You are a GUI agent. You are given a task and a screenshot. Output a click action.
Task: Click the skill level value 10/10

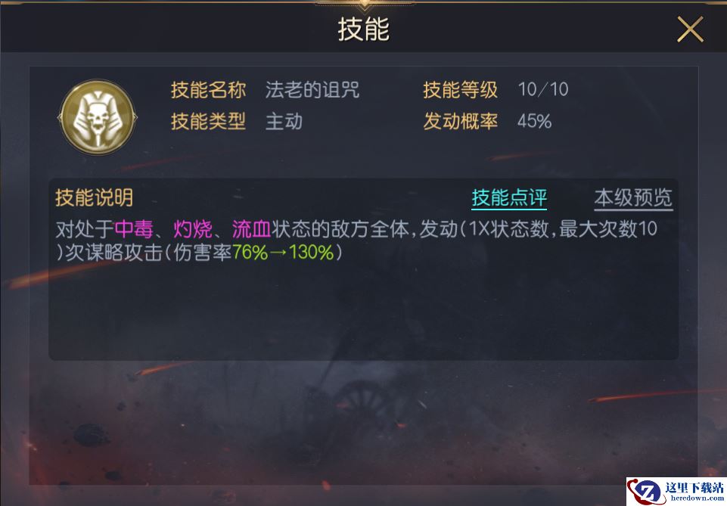[543, 89]
